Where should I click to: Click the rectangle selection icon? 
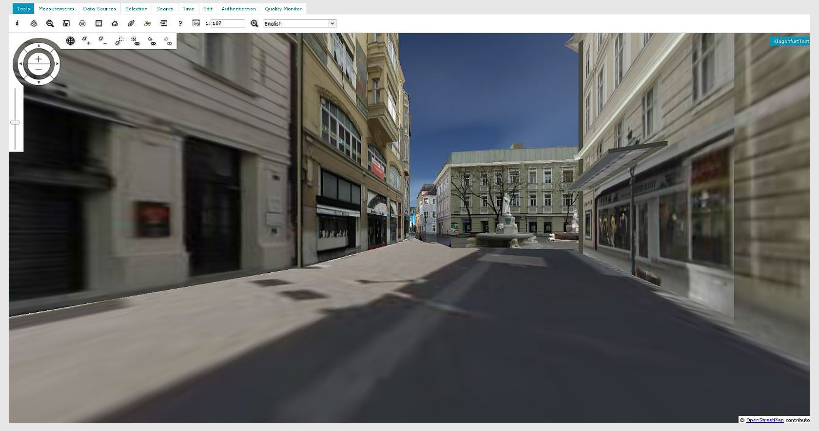click(x=119, y=41)
